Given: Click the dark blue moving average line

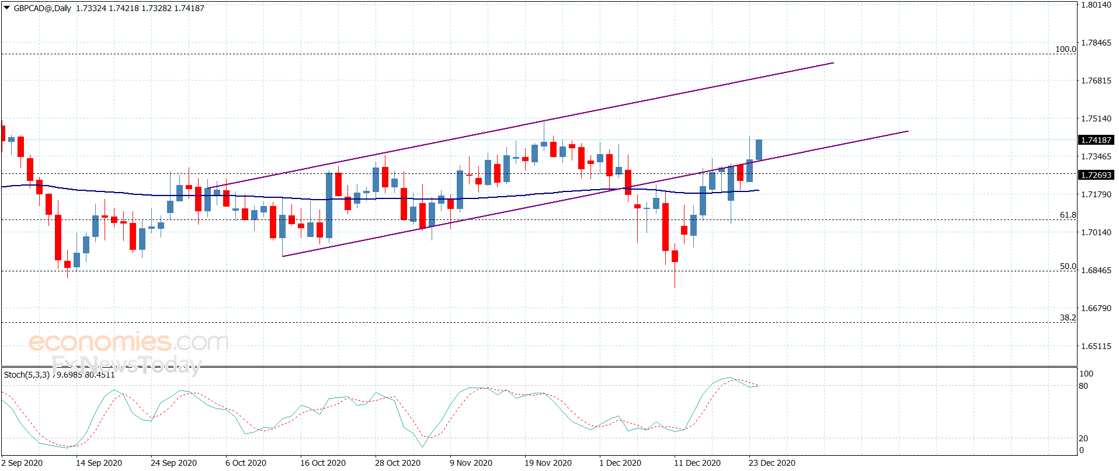Looking at the screenshot, I should click(380, 197).
